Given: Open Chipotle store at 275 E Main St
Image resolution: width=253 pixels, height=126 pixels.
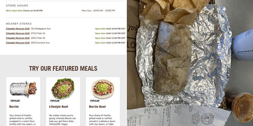Looking at the screenshot, I should (x=18, y=33).
